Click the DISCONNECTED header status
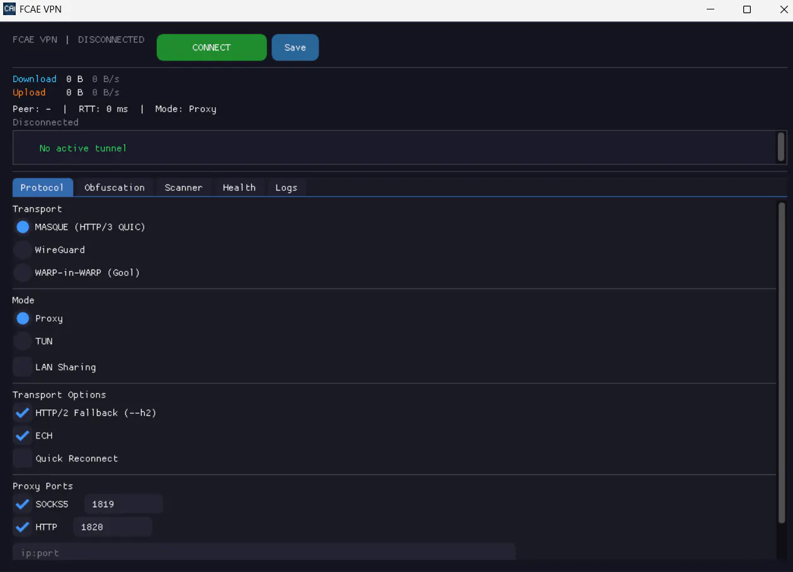 (111, 39)
